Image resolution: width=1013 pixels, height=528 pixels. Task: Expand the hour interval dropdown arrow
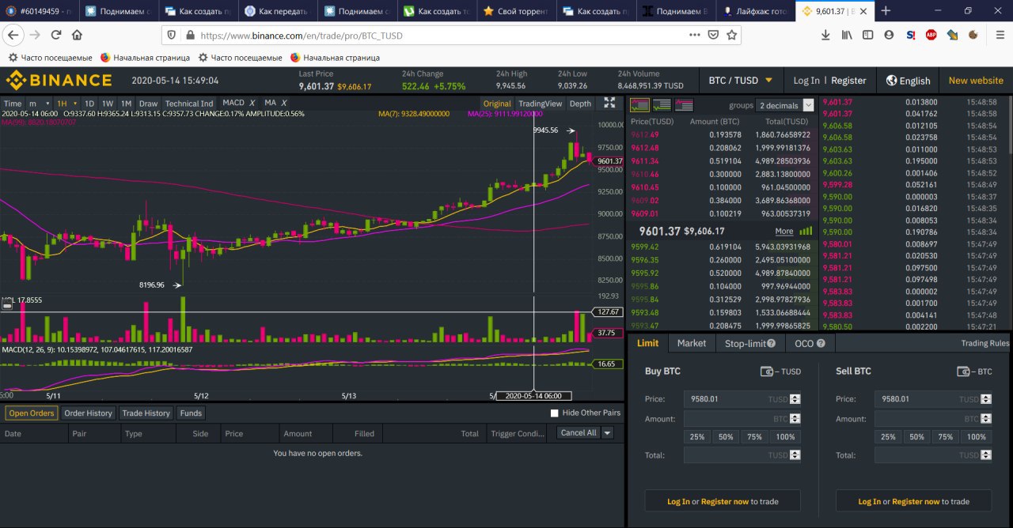[x=75, y=104]
